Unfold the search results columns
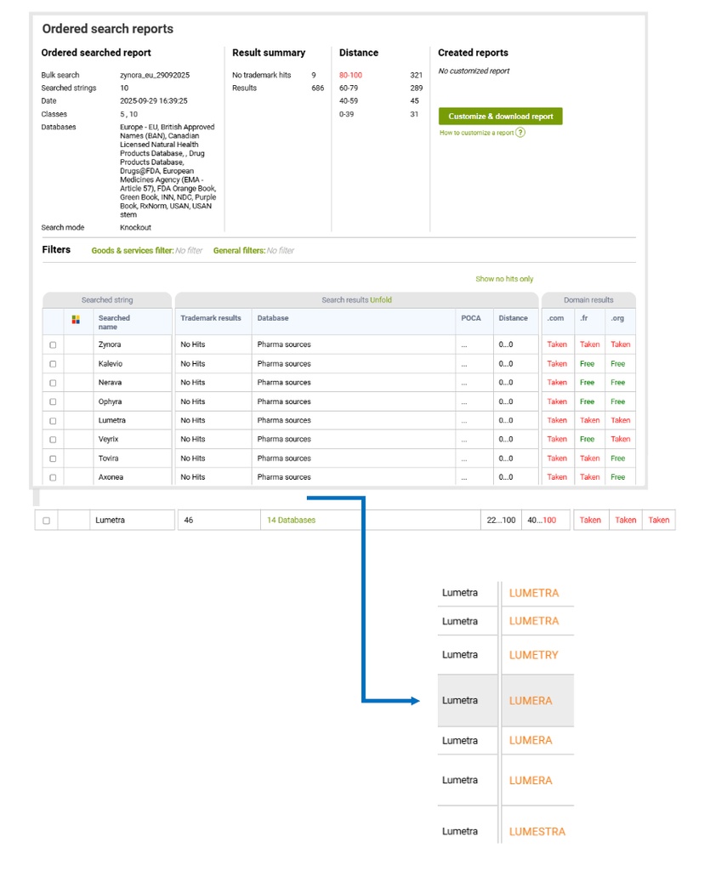 (380, 300)
